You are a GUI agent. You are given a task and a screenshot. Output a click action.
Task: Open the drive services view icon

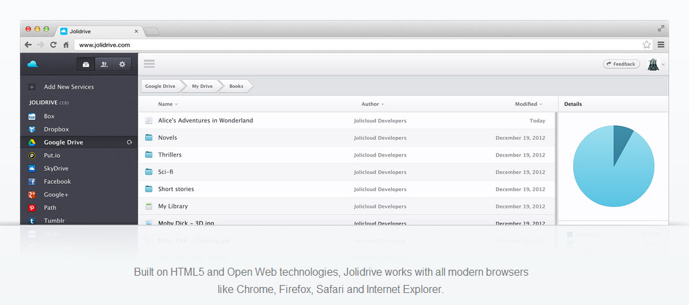pos(86,65)
